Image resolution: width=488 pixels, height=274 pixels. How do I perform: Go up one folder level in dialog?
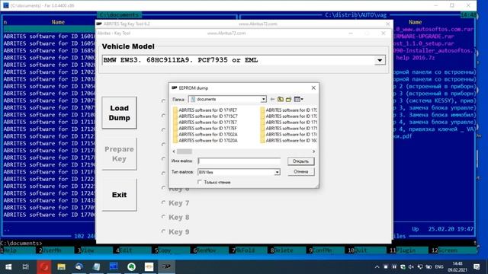(281, 99)
